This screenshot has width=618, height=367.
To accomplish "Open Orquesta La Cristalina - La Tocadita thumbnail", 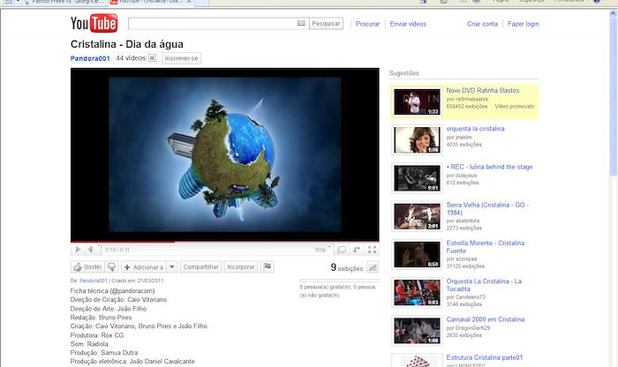I will [x=417, y=293].
